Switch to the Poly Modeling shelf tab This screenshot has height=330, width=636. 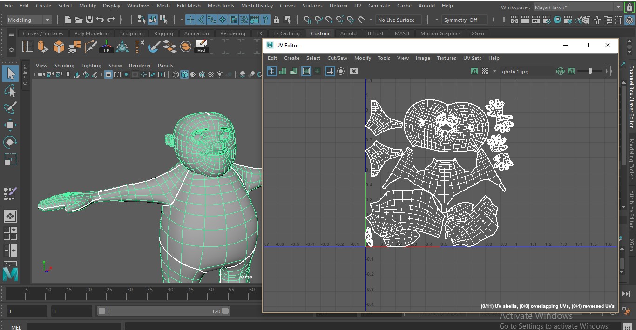[91, 33]
